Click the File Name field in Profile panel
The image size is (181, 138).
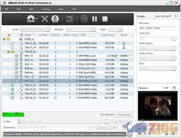point(158,28)
